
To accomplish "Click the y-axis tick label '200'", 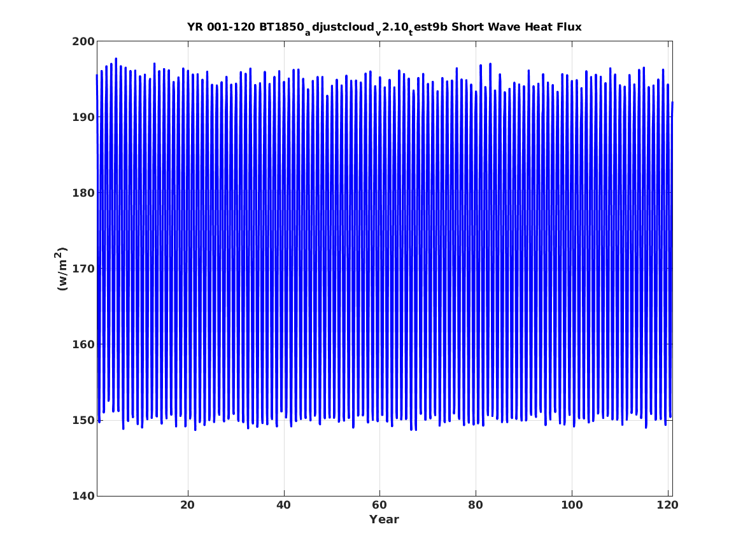I will (83, 41).
